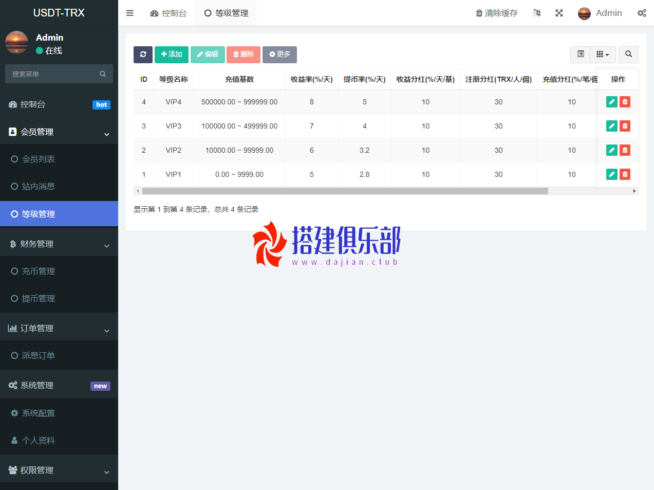Switch to 等级管理 top tab
Image resolution: width=654 pixels, height=490 pixels.
point(227,13)
